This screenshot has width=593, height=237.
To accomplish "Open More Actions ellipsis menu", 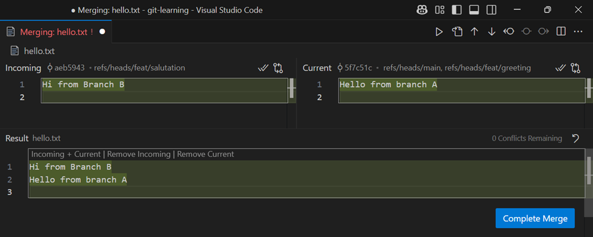I will [x=578, y=32].
